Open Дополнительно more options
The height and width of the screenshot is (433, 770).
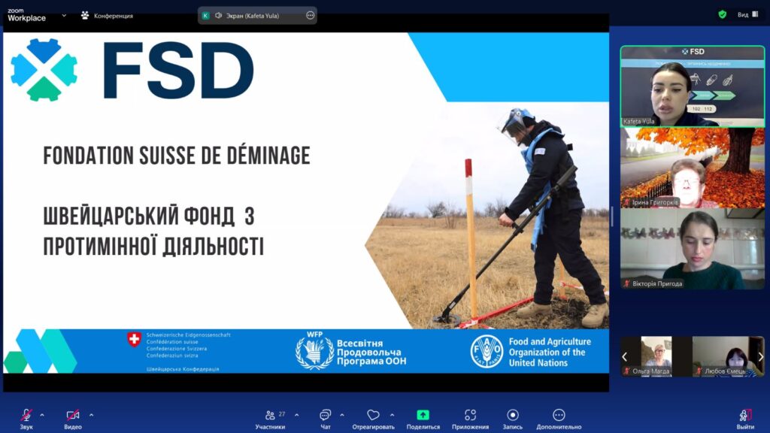click(x=559, y=415)
